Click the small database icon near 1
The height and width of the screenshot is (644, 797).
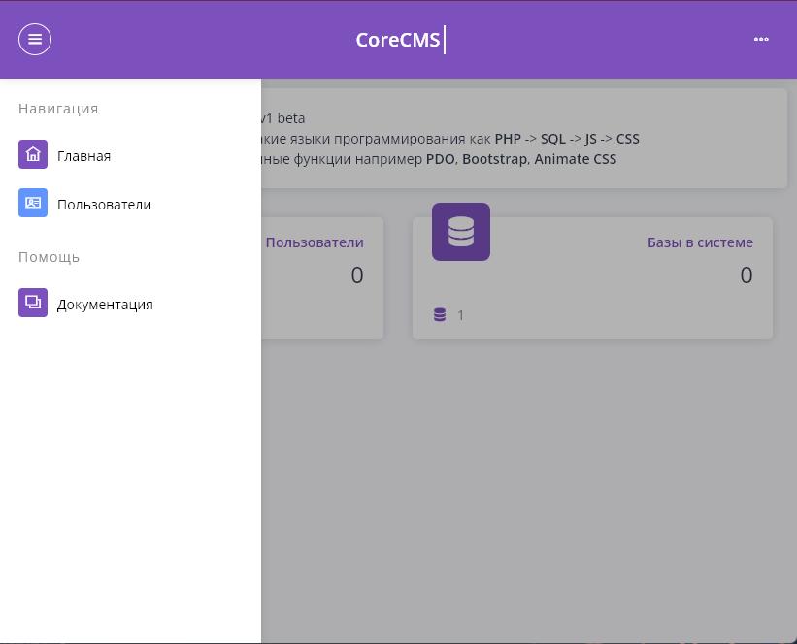(440, 315)
